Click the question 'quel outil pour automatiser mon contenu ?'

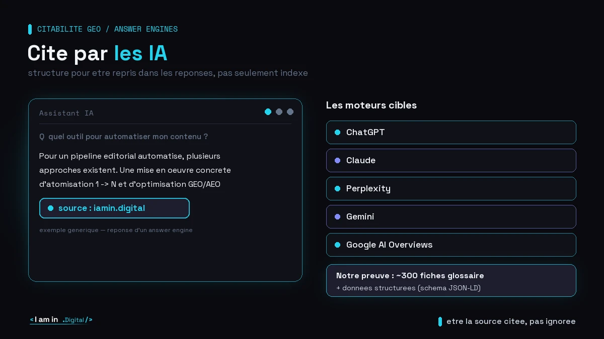coord(128,137)
